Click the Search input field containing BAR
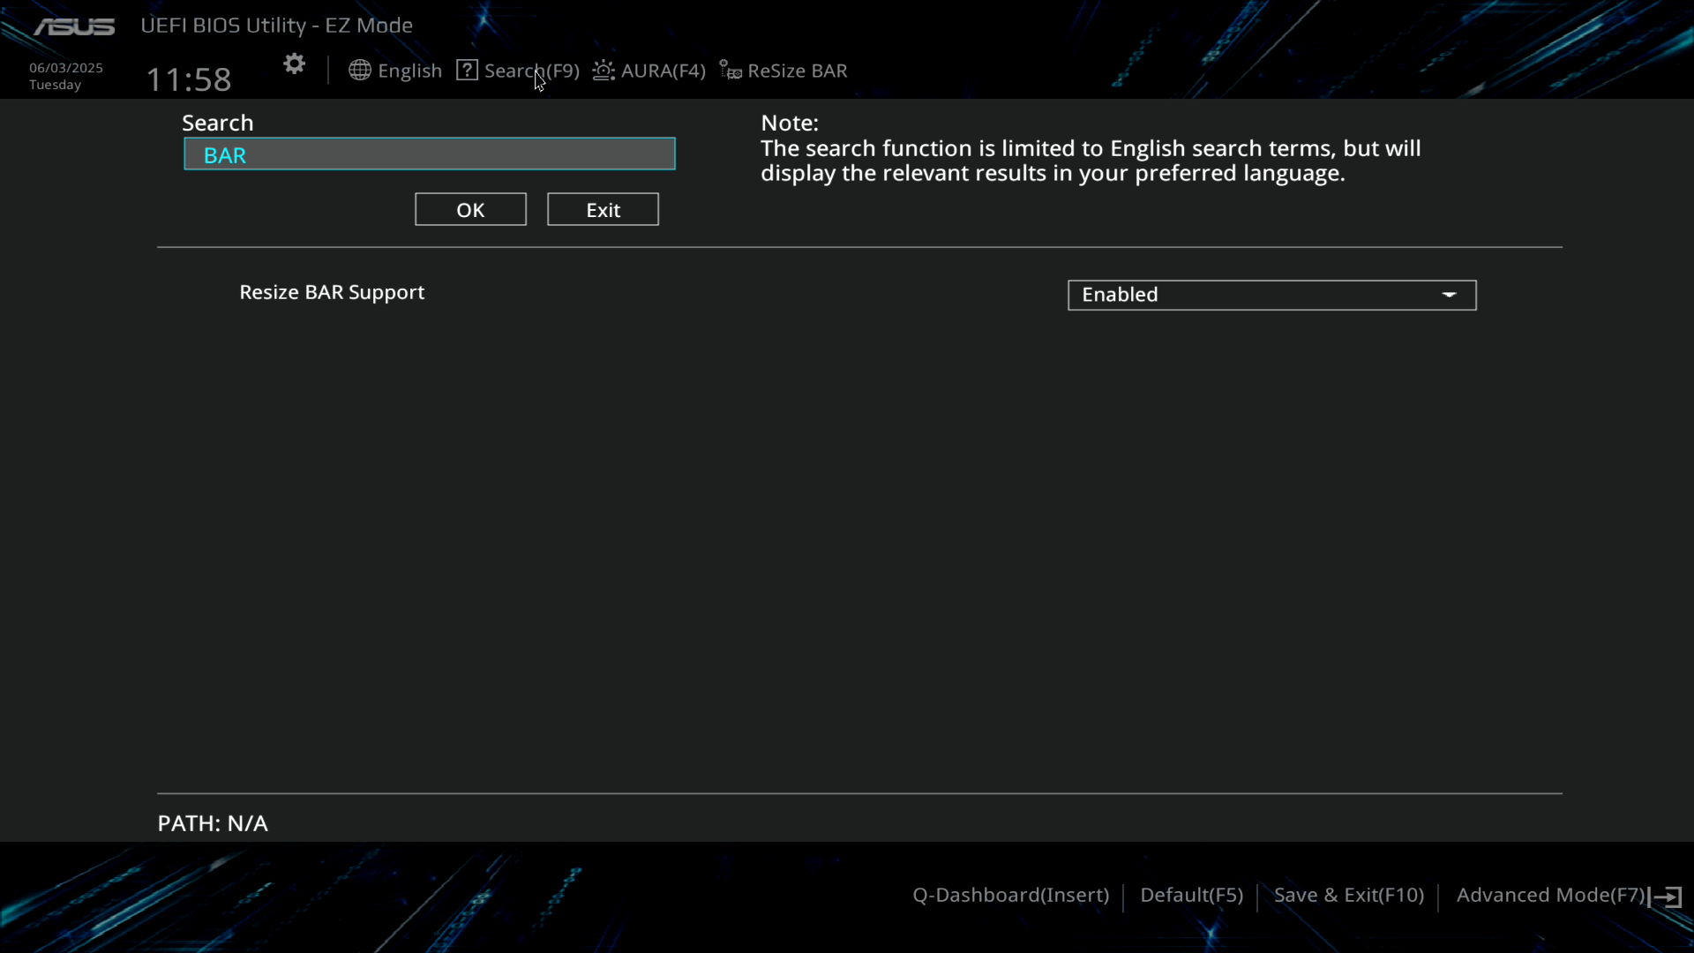Image resolution: width=1694 pixels, height=953 pixels. point(430,154)
